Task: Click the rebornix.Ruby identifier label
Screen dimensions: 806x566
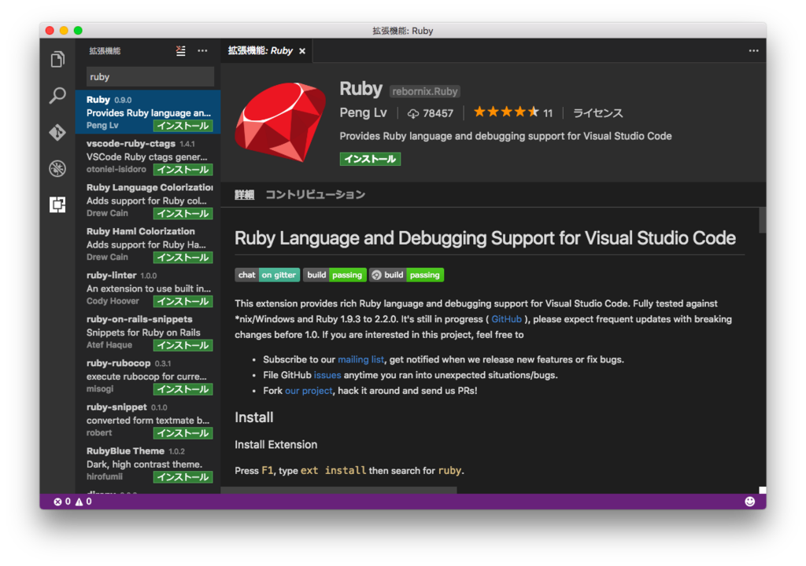Action: click(424, 91)
